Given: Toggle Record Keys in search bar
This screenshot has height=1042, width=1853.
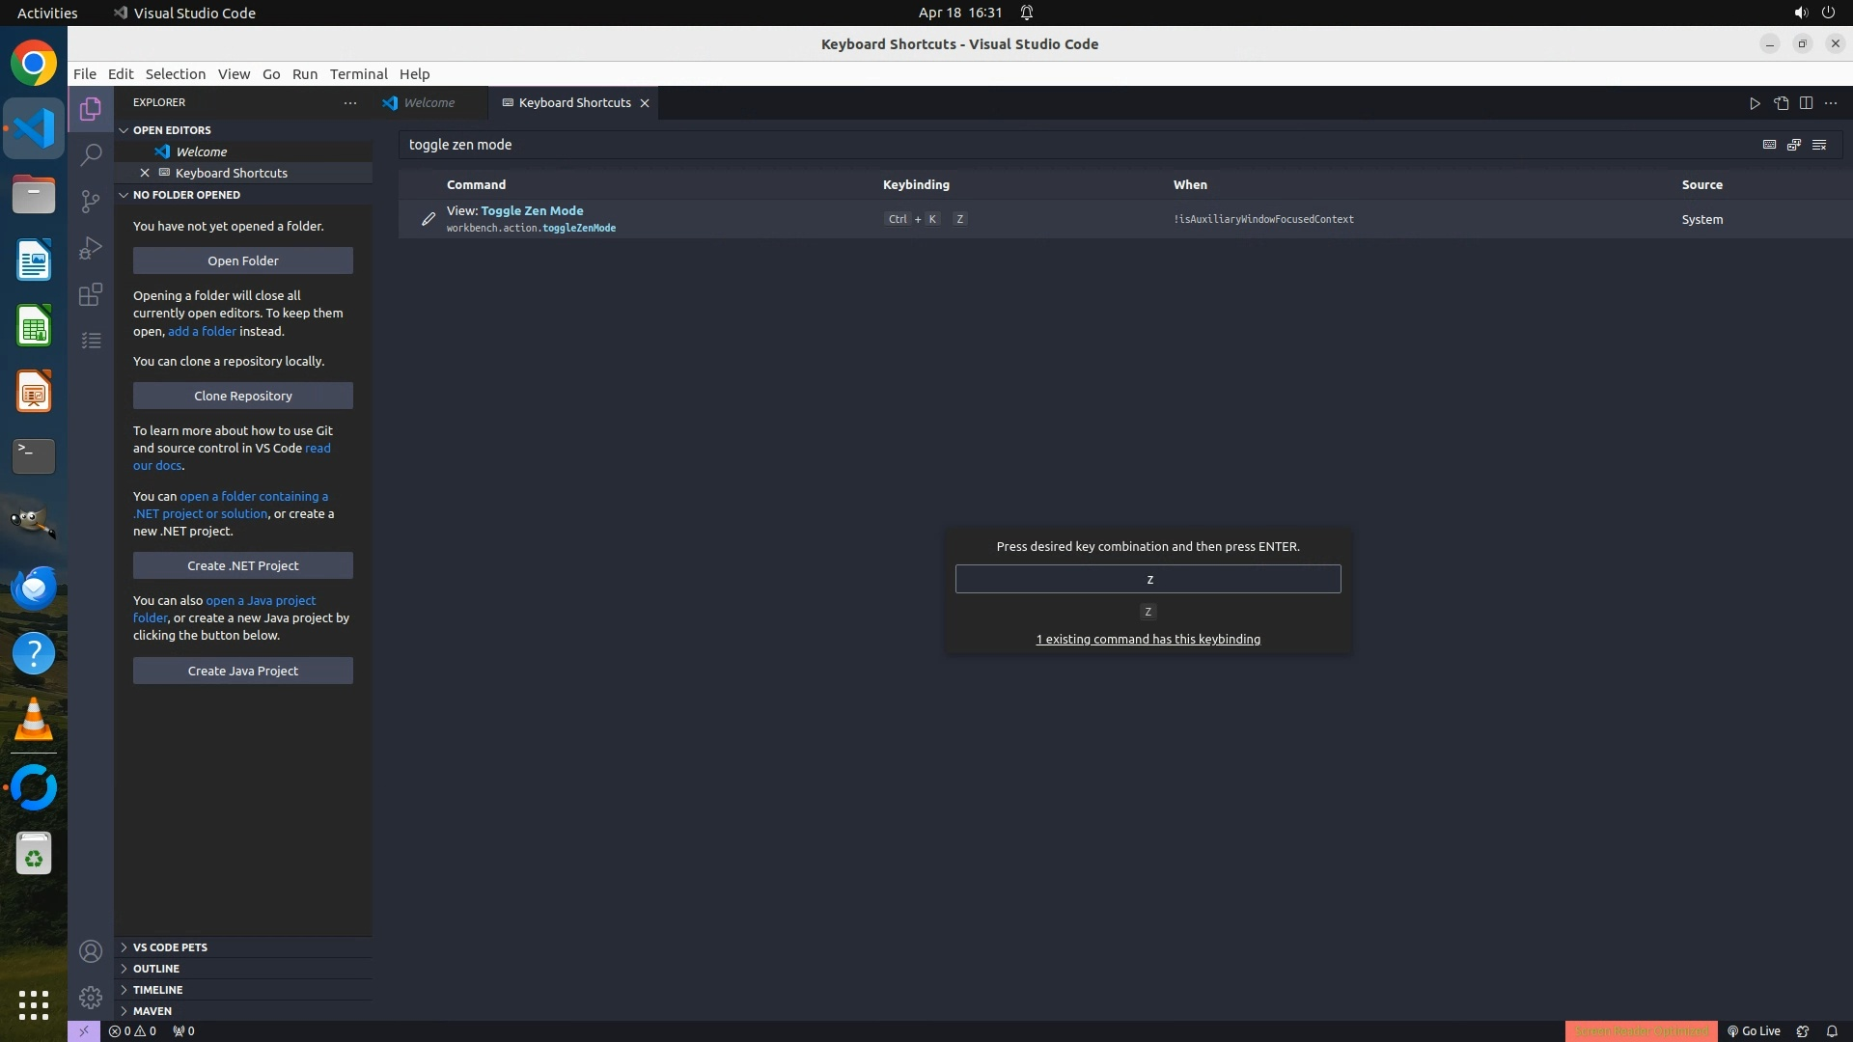Looking at the screenshot, I should (x=1769, y=145).
